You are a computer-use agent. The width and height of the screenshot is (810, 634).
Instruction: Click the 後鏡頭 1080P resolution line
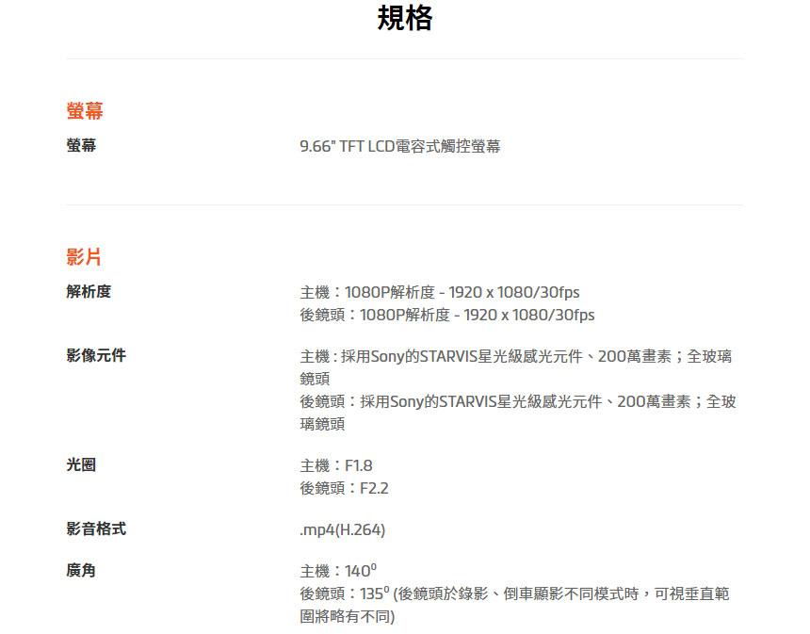447,315
